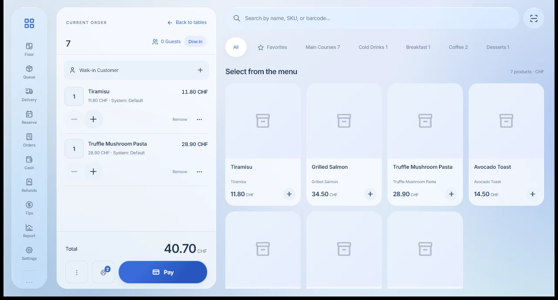Open the dashboard grid icon
558x300 pixels.
[29, 23]
